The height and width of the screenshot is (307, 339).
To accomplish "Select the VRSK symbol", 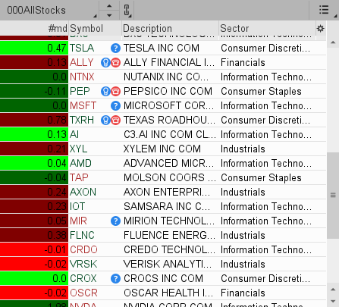I will 83,264.
